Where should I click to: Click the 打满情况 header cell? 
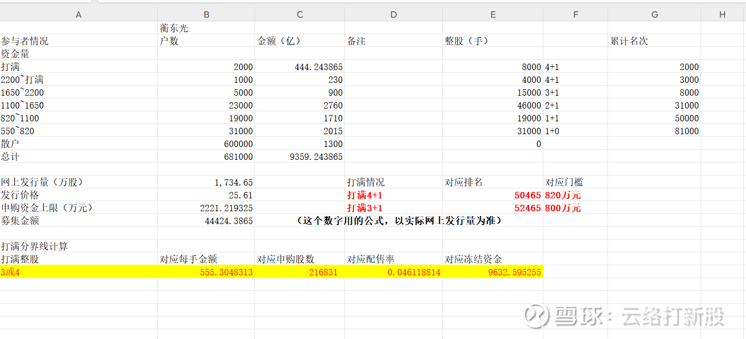coord(394,182)
